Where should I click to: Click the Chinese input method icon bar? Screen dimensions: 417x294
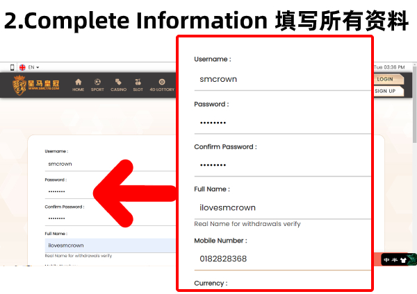click(398, 260)
